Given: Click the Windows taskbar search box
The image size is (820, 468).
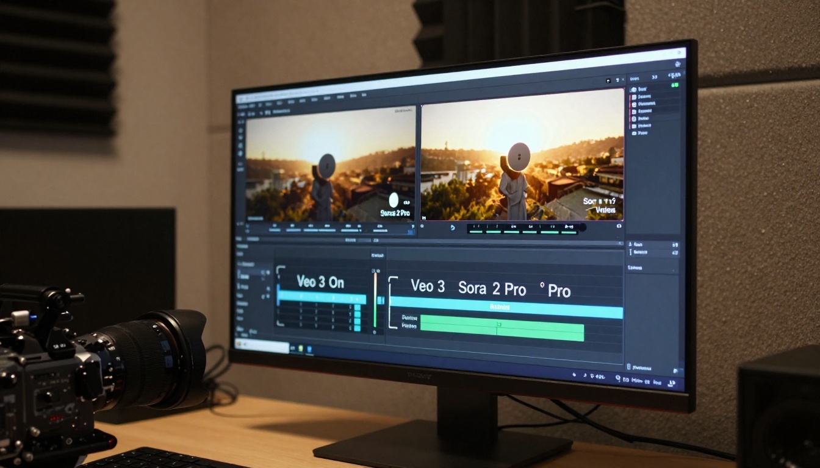Looking at the screenshot, I should pyautogui.click(x=262, y=346).
